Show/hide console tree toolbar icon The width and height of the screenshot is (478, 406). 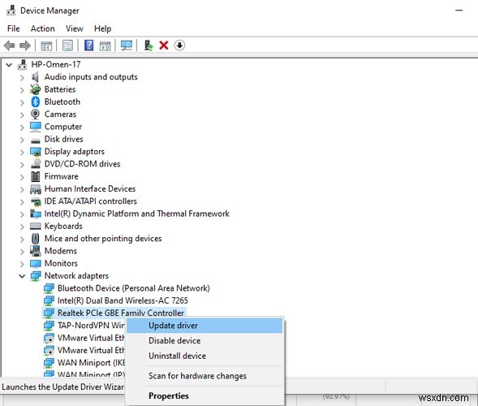[46, 45]
